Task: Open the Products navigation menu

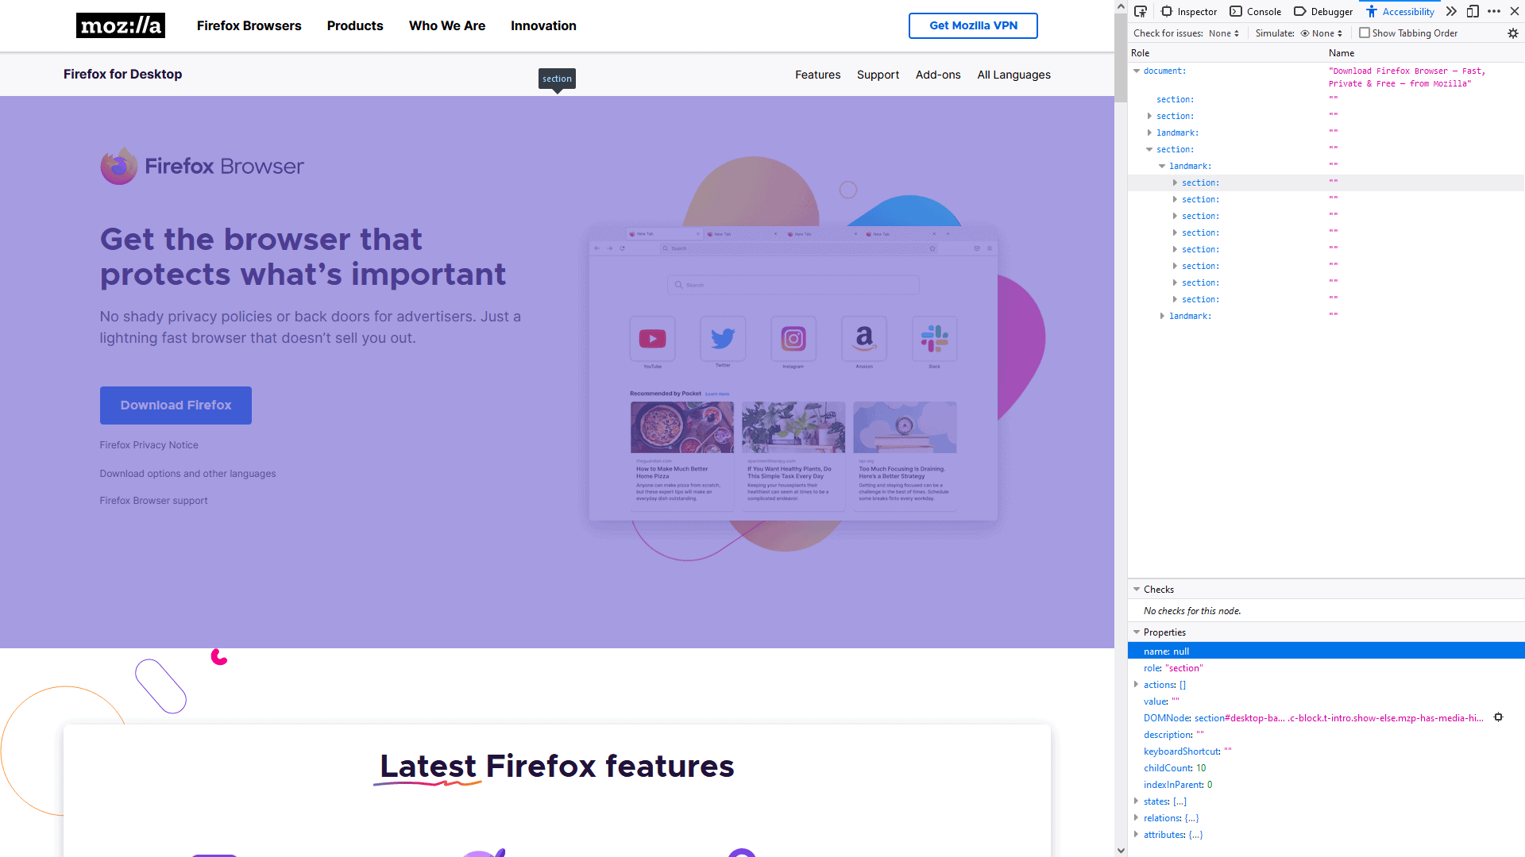Action: pos(354,25)
